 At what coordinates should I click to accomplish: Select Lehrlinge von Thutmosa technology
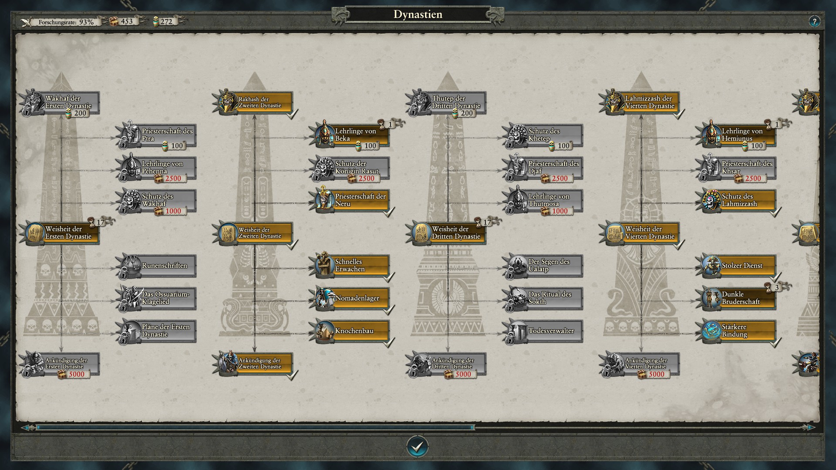click(544, 201)
